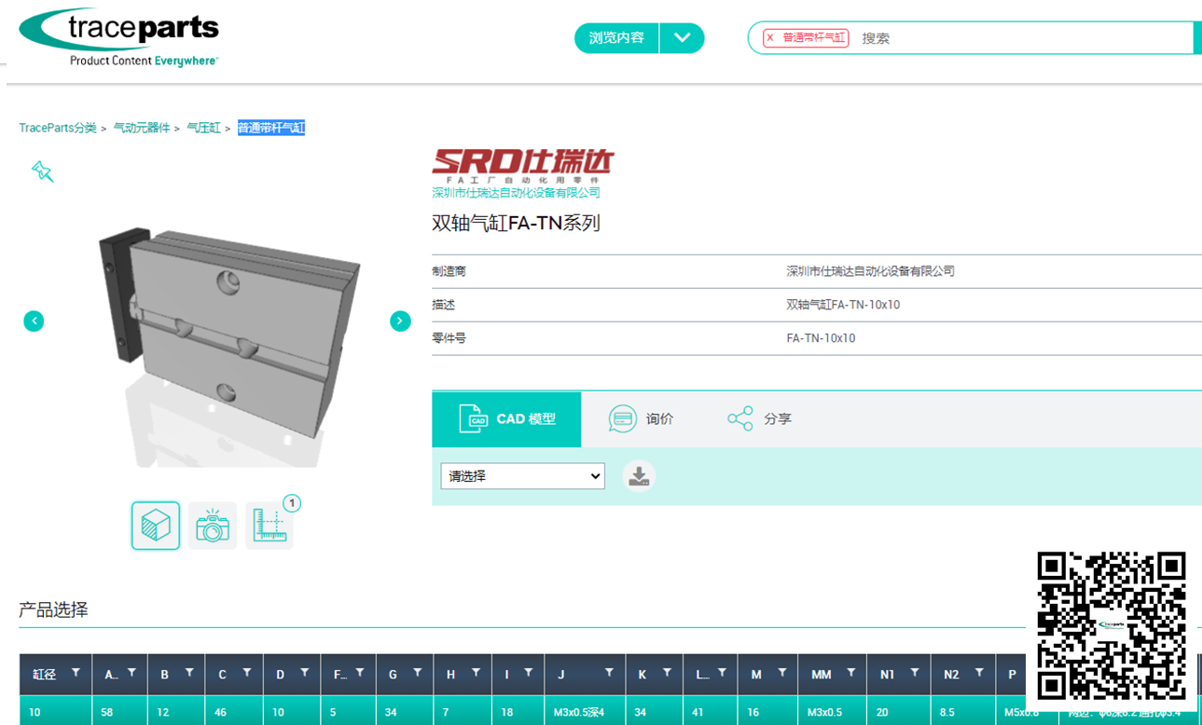1202x725 pixels.
Task: Click the description 双轴气缸FA-TN-10x10
Action: pos(843,305)
